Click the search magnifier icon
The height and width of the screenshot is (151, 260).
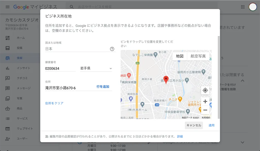pos(72,7)
